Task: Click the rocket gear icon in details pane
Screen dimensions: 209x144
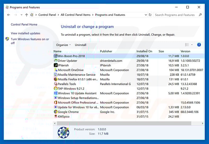Action: pyautogui.click(x=63, y=133)
